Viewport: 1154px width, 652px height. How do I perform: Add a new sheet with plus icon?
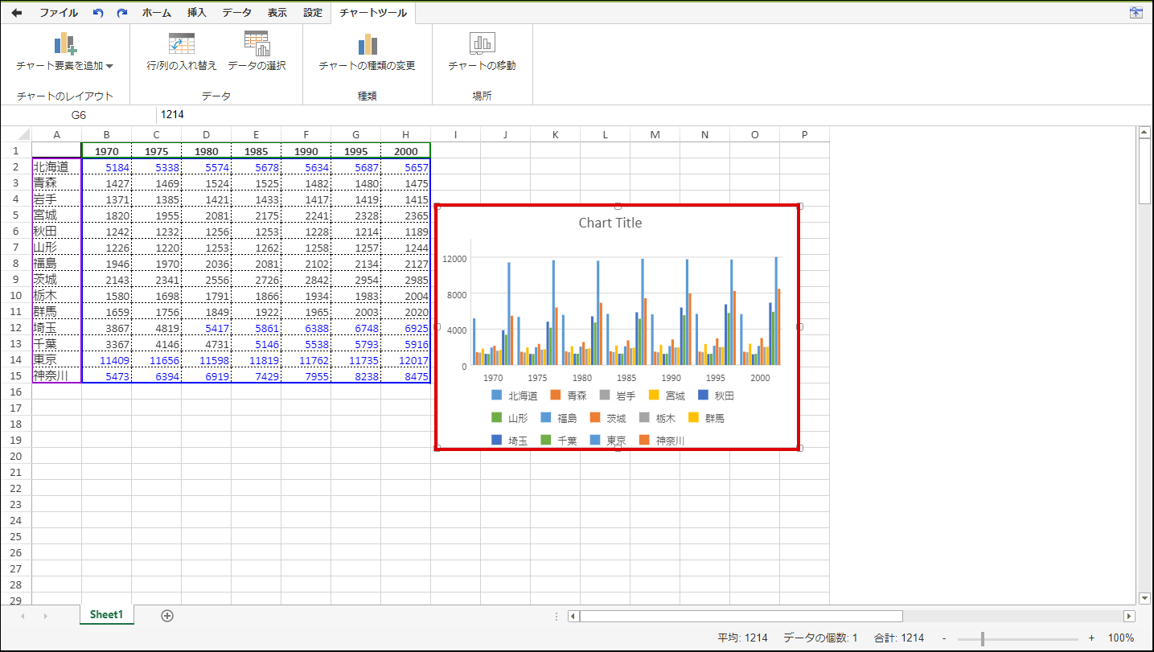(167, 616)
